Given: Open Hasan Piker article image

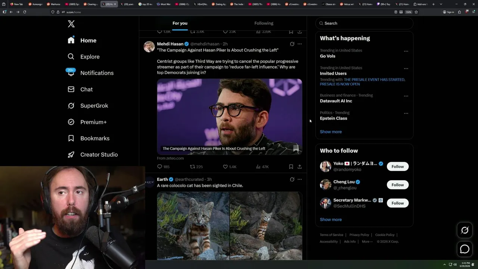Looking at the screenshot, I should pos(230,117).
